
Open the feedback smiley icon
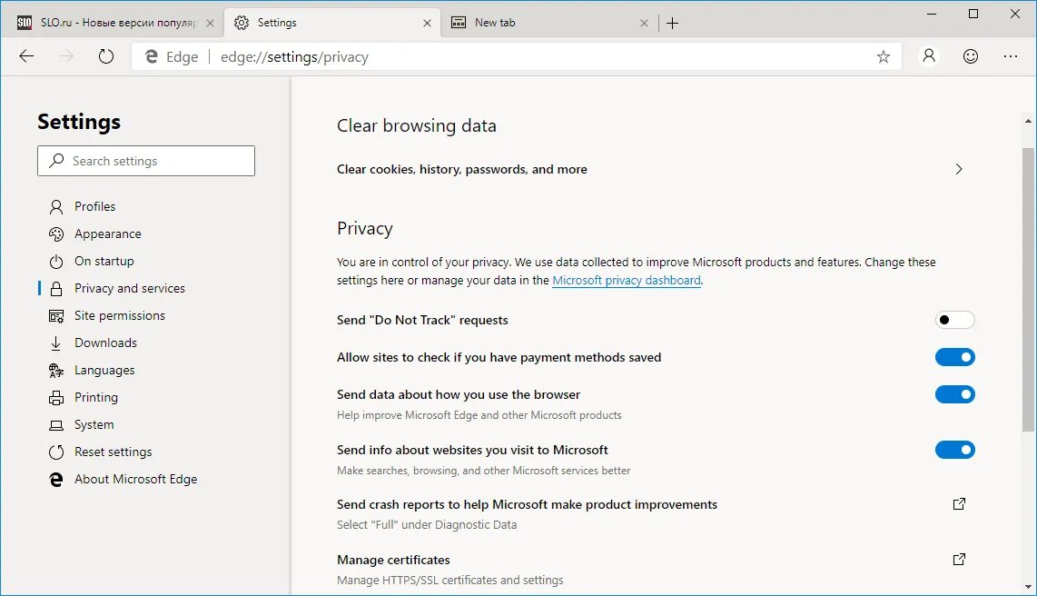tap(970, 55)
